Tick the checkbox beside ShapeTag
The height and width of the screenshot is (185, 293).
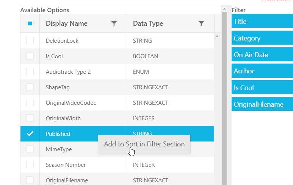tap(30, 87)
